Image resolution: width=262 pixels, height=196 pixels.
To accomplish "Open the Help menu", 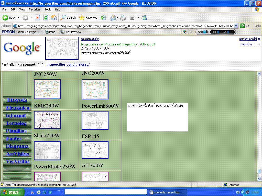I will click(x=58, y=9).
